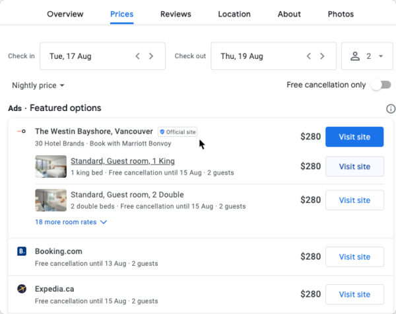The image size is (396, 314).
Task: Open the 1 King room thumbnail
Action: point(51,167)
